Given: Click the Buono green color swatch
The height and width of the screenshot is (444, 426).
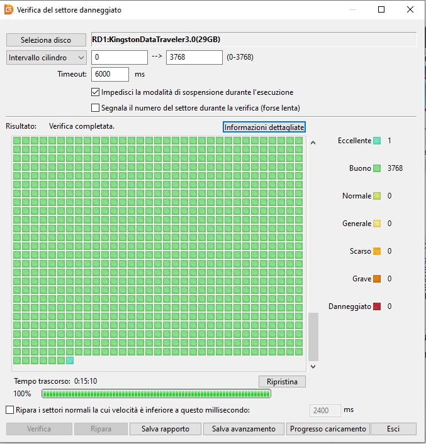Looking at the screenshot, I should tap(377, 168).
